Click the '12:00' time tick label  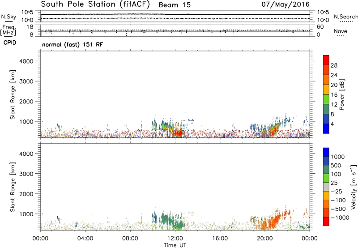point(175,239)
